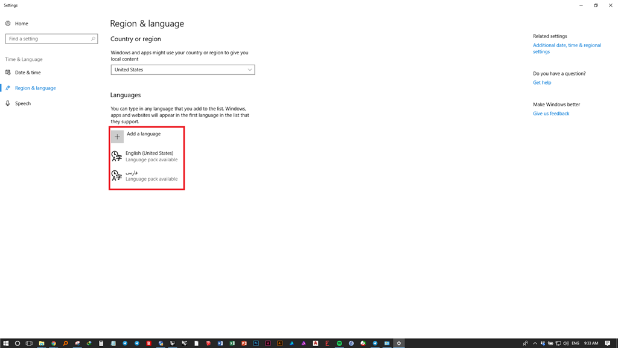Click the Dropbox tray icon

click(x=543, y=343)
